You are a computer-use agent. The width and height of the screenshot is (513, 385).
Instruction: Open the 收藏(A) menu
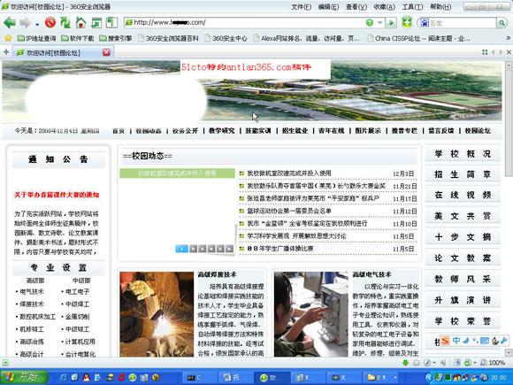[x=385, y=6]
